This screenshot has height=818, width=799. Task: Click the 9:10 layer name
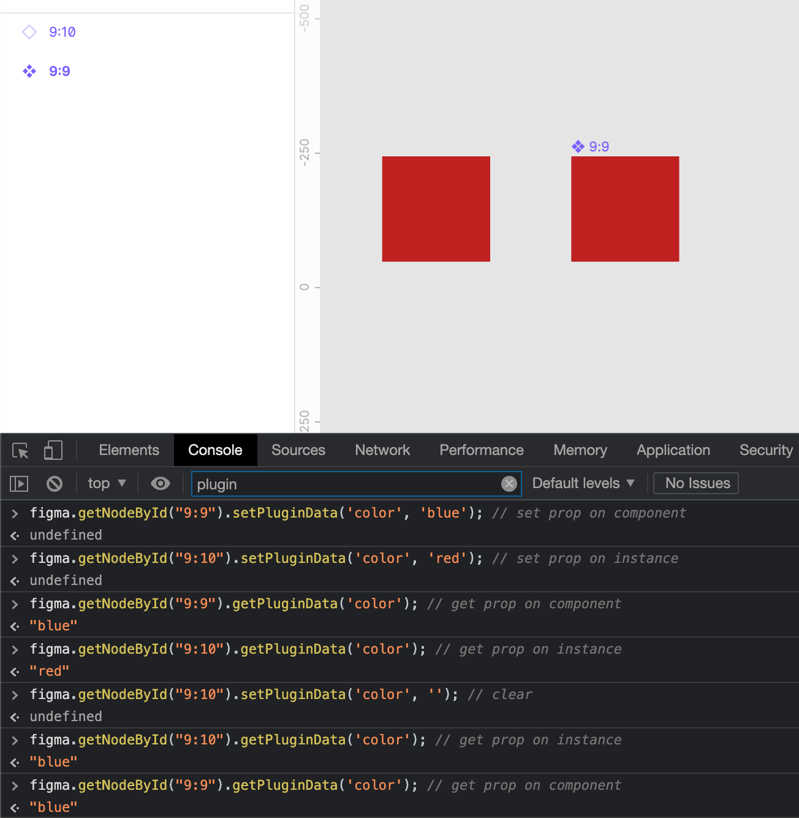(x=62, y=32)
